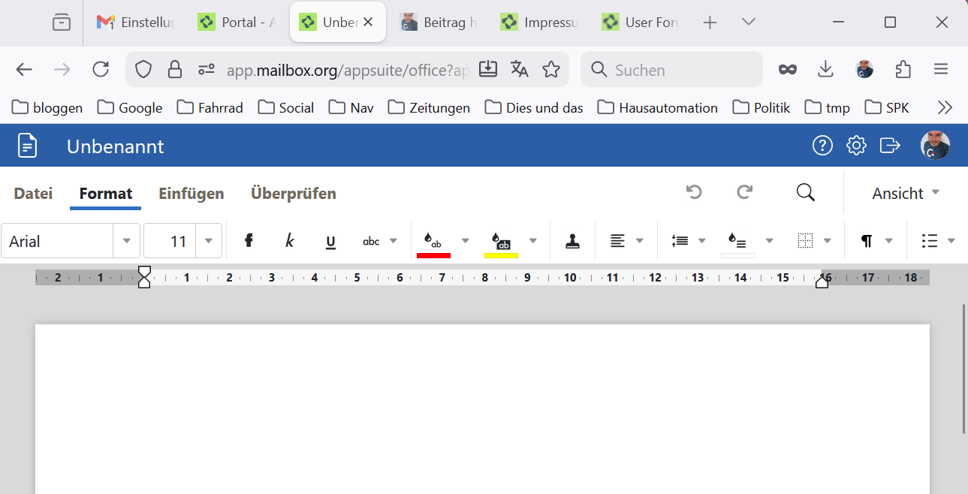Expand the font size 11 dropdown
Screen dimensions: 968x494
pos(209,241)
